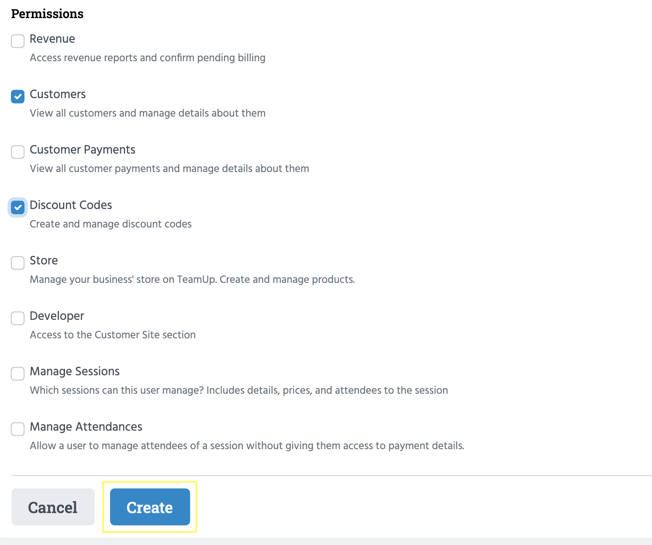Click the Revenue label text

coord(52,39)
